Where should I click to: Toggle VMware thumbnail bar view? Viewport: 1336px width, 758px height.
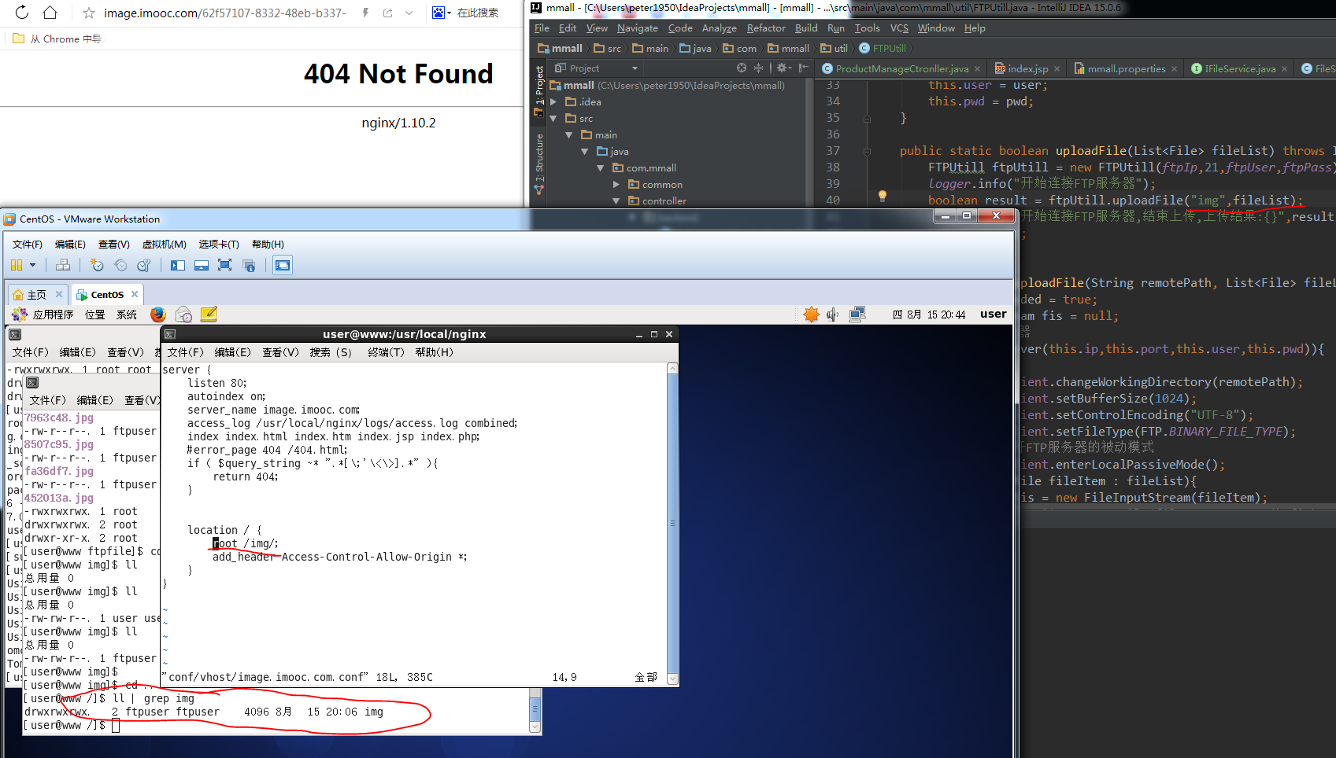pos(202,266)
